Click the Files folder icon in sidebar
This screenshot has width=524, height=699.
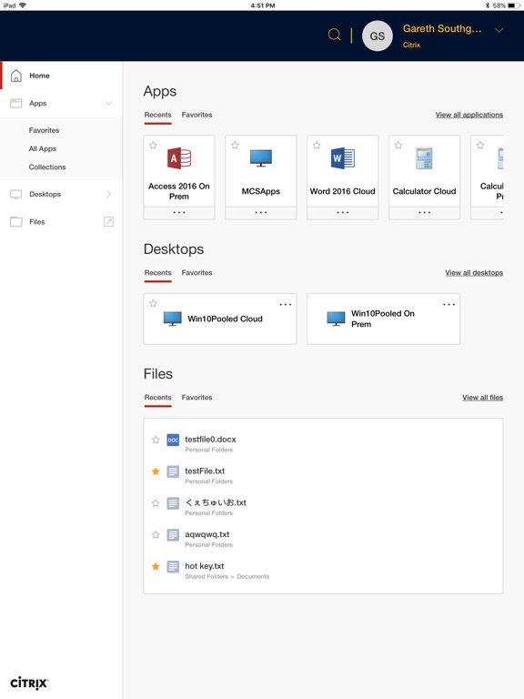click(16, 221)
